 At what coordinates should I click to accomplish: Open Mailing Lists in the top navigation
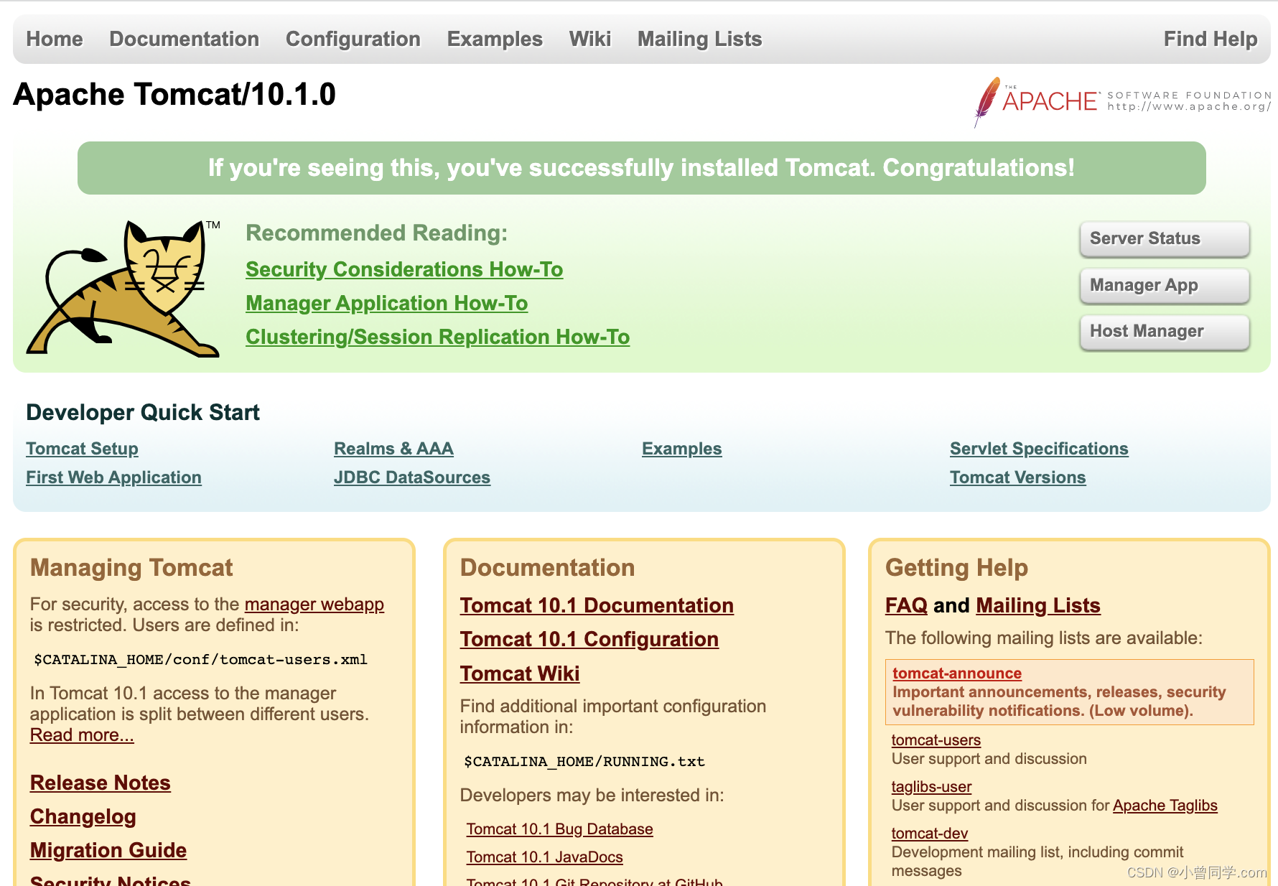pos(700,39)
